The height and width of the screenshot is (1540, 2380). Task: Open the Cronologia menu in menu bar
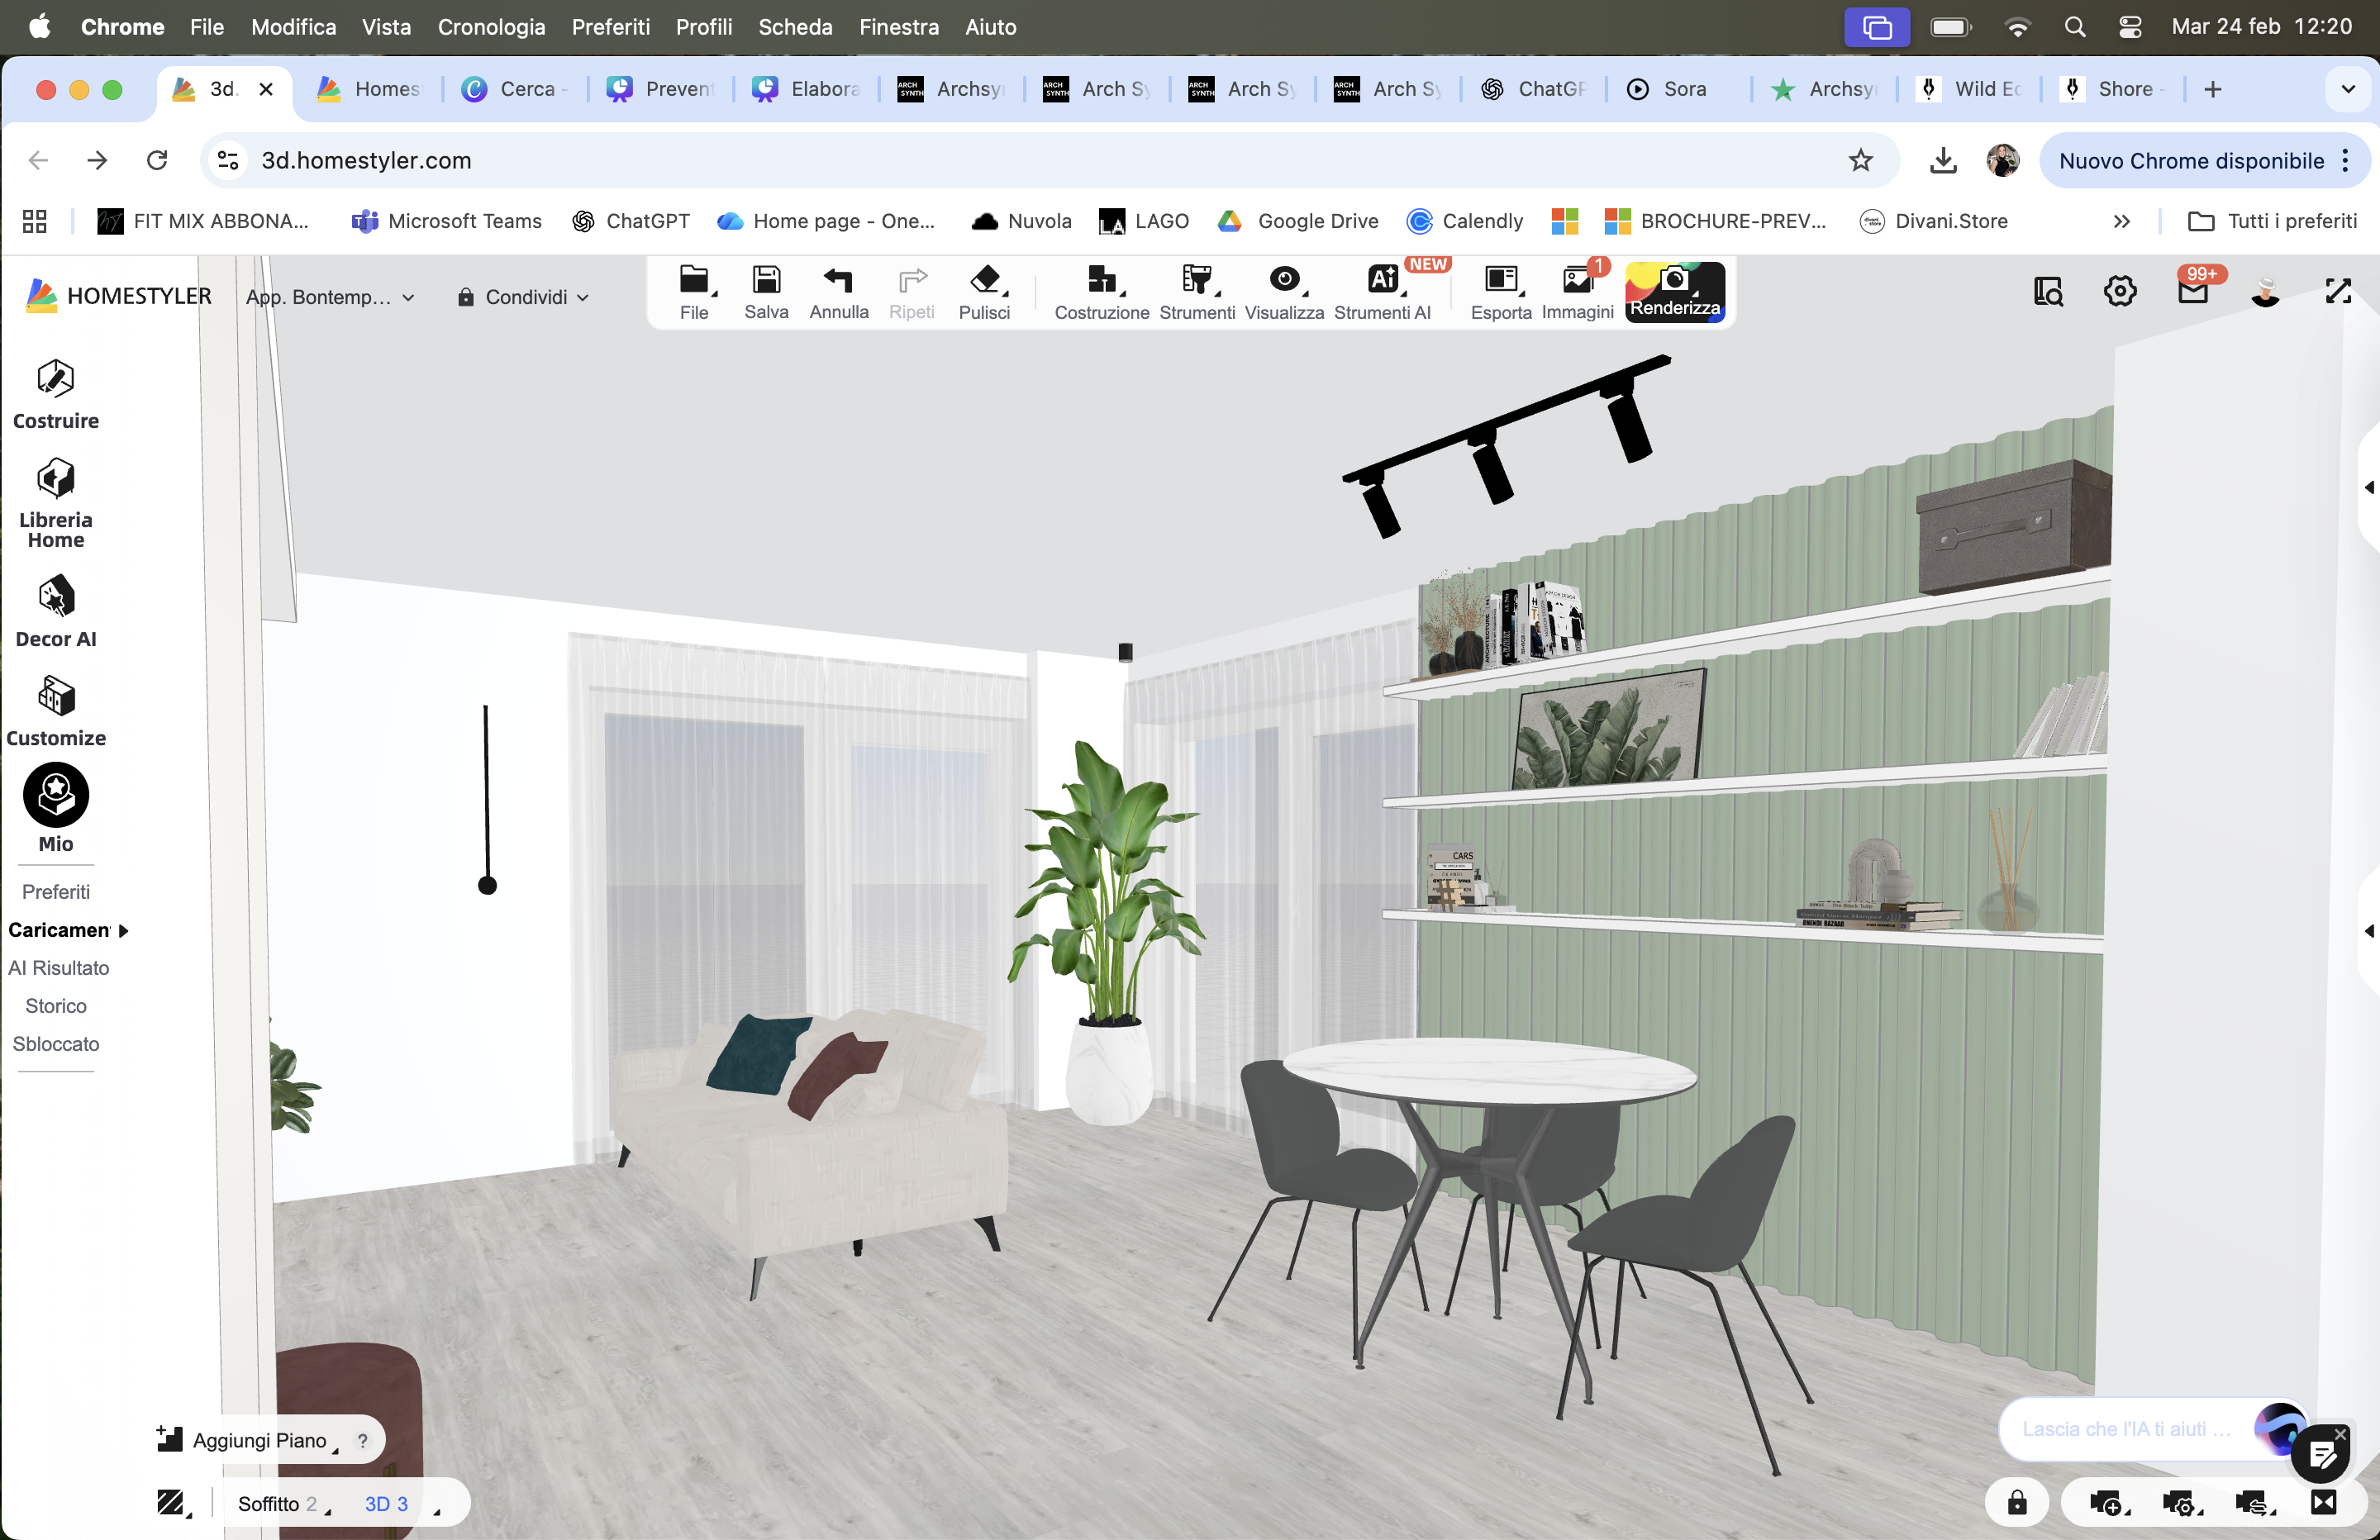[x=491, y=27]
